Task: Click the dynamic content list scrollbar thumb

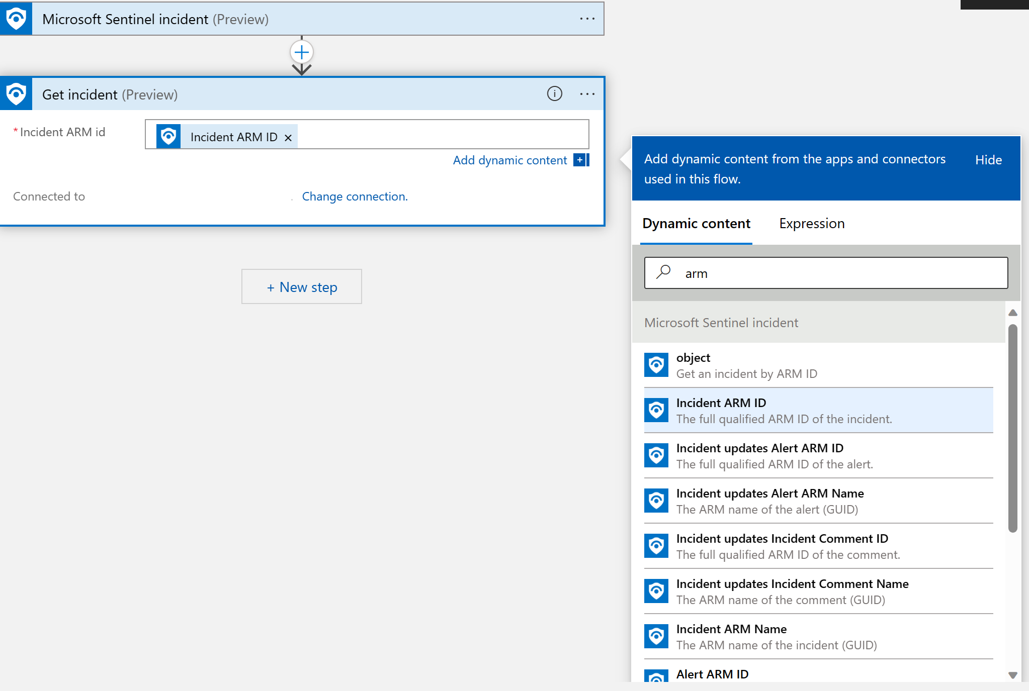Action: (1013, 428)
